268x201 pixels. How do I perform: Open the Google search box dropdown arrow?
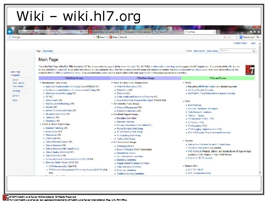[x=94, y=37]
